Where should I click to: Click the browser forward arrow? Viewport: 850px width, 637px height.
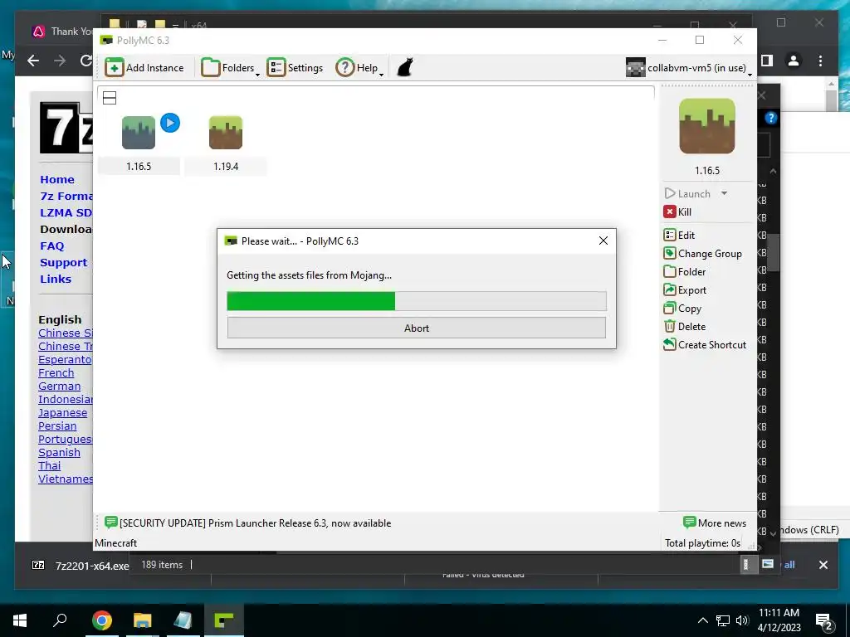[x=60, y=61]
